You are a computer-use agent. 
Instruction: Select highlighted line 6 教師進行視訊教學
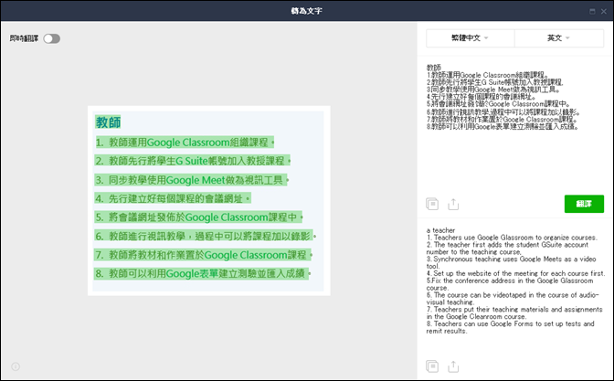(x=204, y=236)
